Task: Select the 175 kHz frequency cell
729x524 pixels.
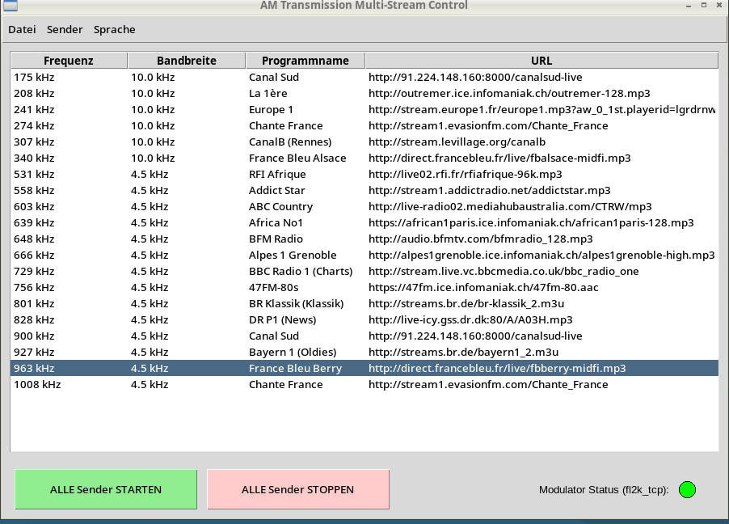Action: pos(34,78)
